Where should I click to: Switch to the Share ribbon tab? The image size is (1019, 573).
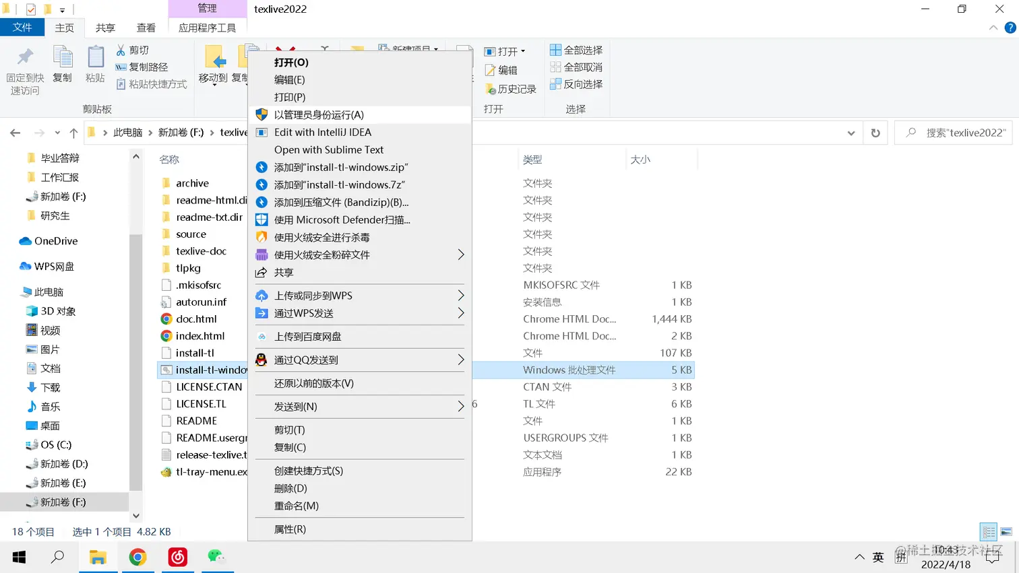point(105,28)
